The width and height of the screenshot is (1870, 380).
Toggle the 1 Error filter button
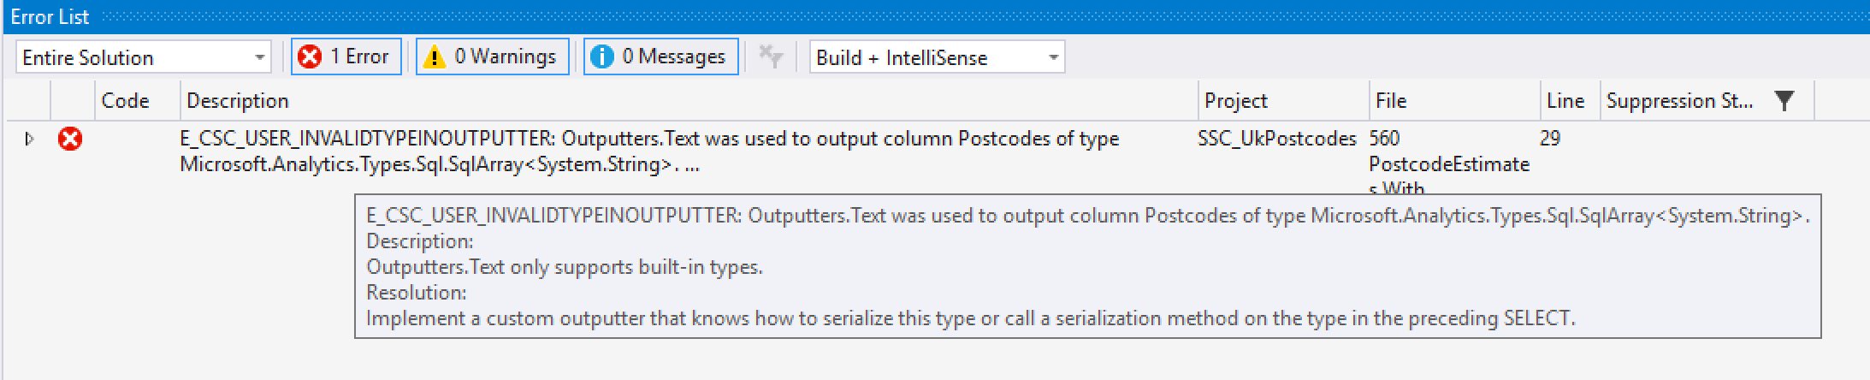click(x=346, y=56)
